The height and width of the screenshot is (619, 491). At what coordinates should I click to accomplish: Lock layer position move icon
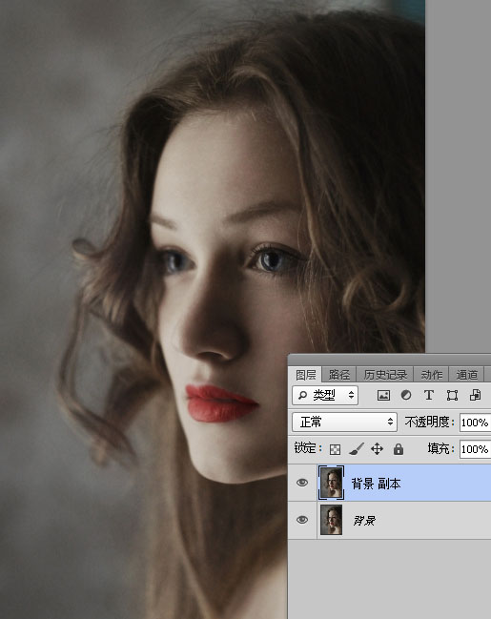tap(377, 449)
